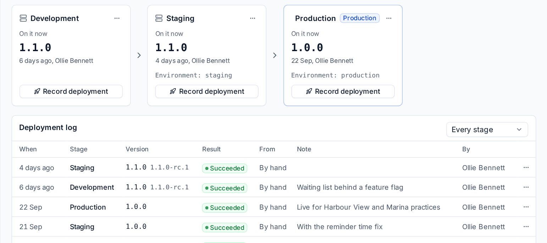The height and width of the screenshot is (243, 547).
Task: Click version 1.0.0 in the 22 Sep row
Action: click(x=136, y=207)
